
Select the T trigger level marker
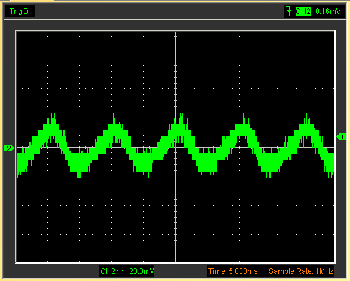[x=342, y=136]
